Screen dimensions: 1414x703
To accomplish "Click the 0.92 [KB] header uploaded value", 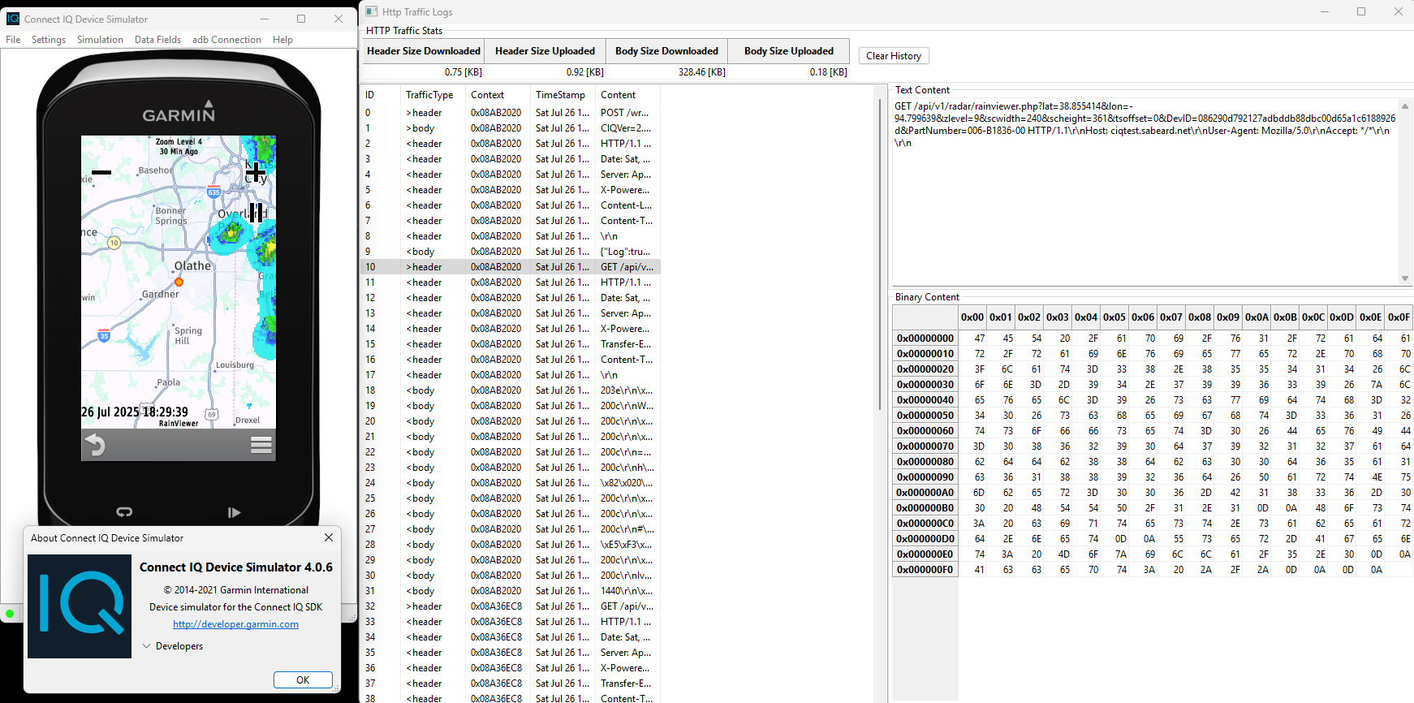I will (x=585, y=72).
